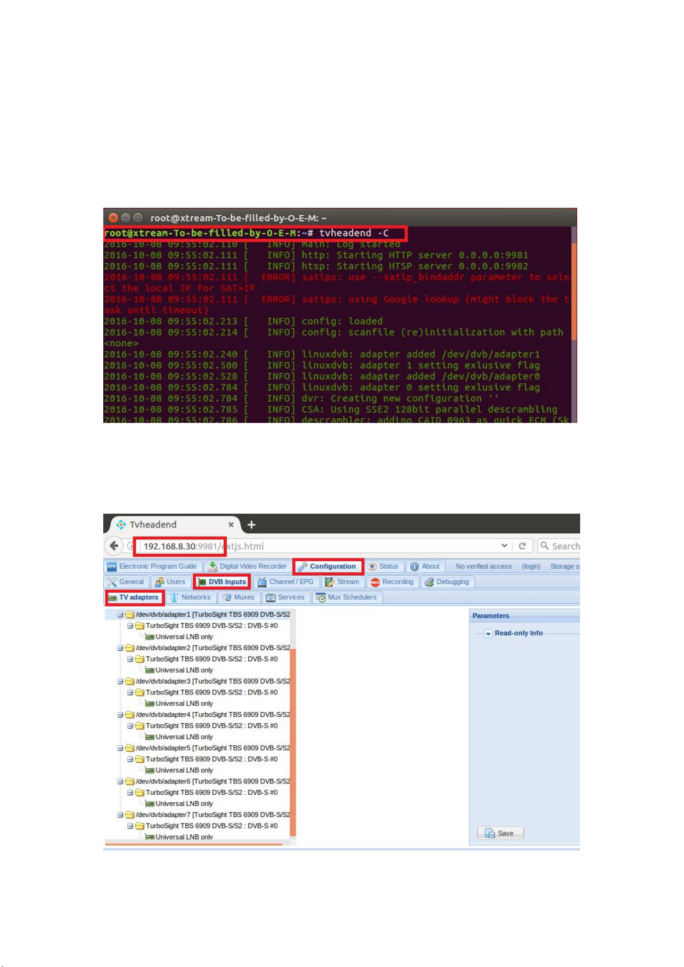Screen dimensions: 684x967
Task: Open the URL history dropdown arrow
Action: point(504,546)
